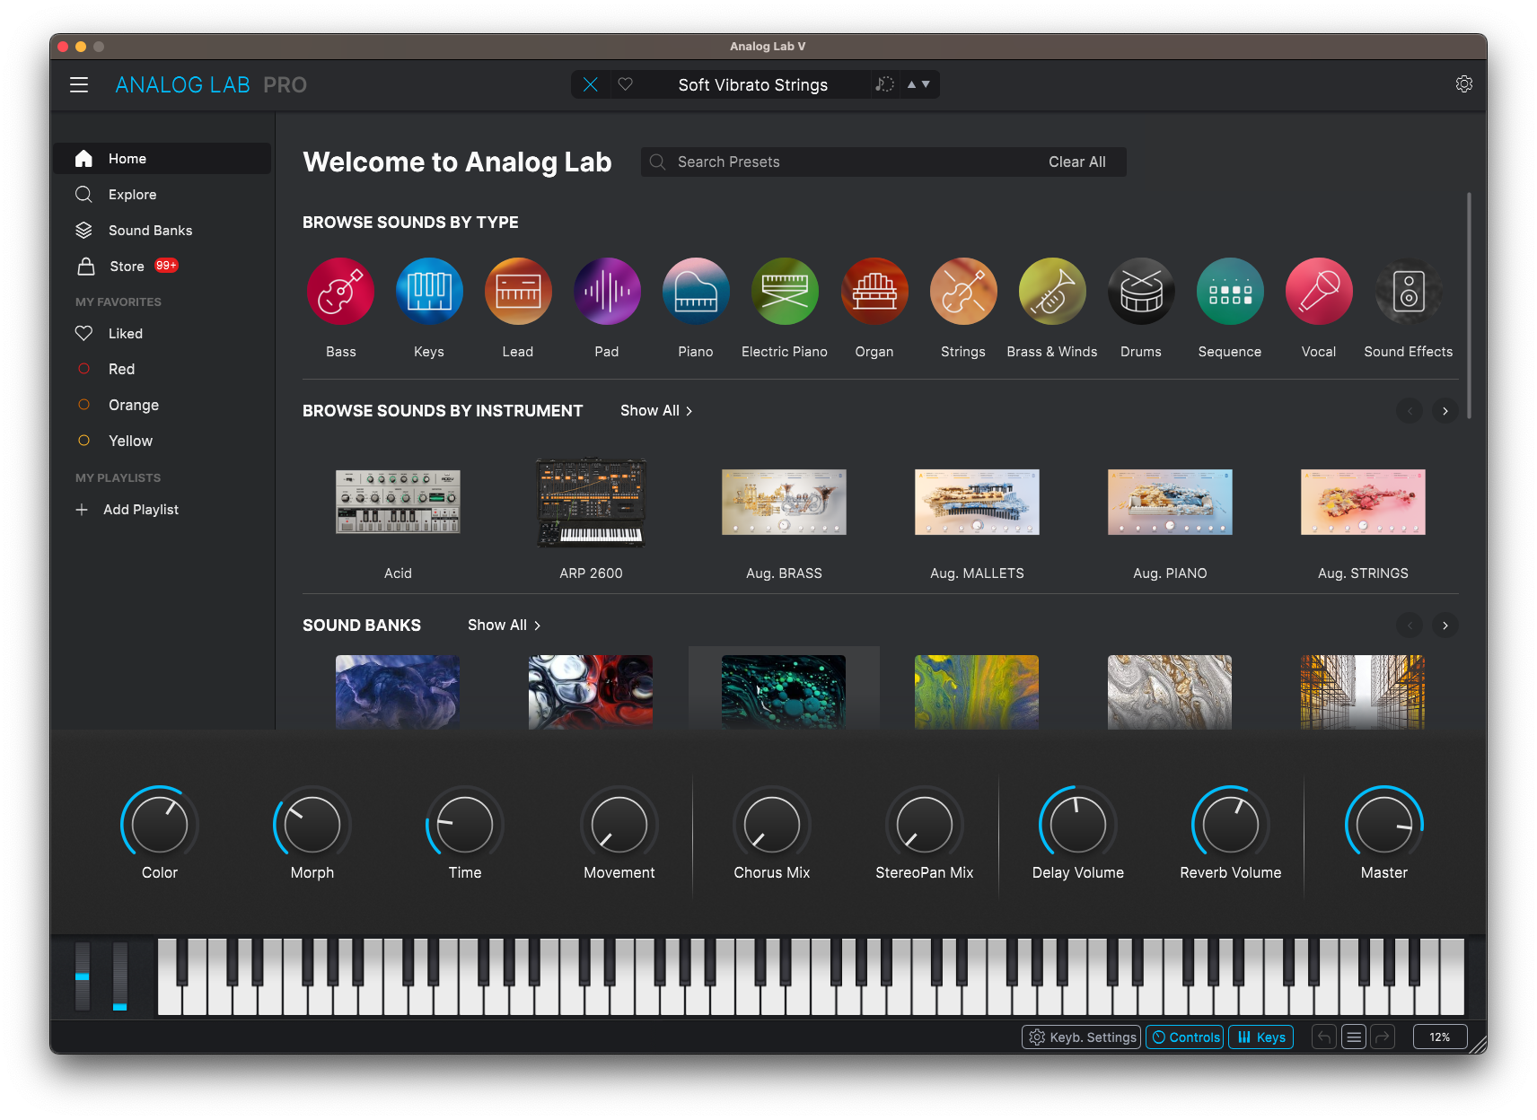Undo with the left arrow icon

pos(1324,1037)
